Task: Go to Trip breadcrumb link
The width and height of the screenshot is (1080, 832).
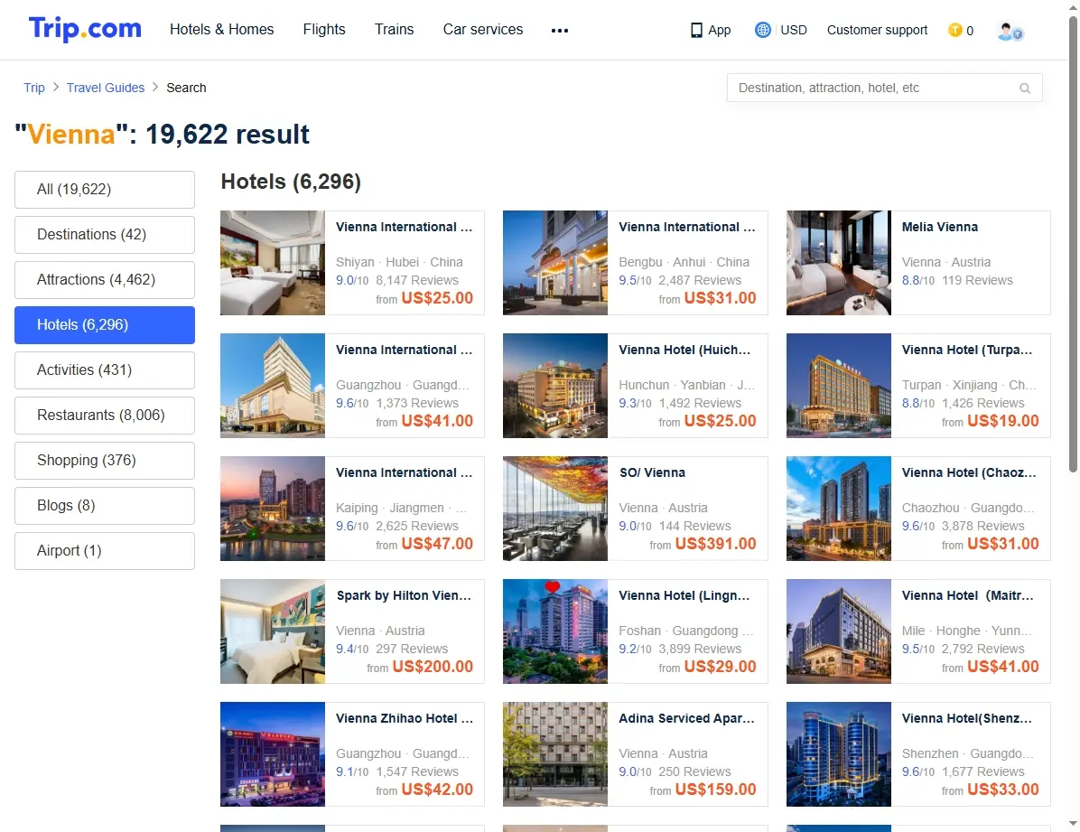Action: click(33, 88)
